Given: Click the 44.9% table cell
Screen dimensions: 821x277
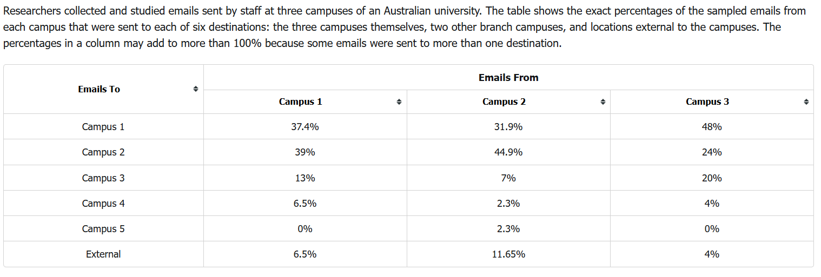Looking at the screenshot, I should pos(508,152).
